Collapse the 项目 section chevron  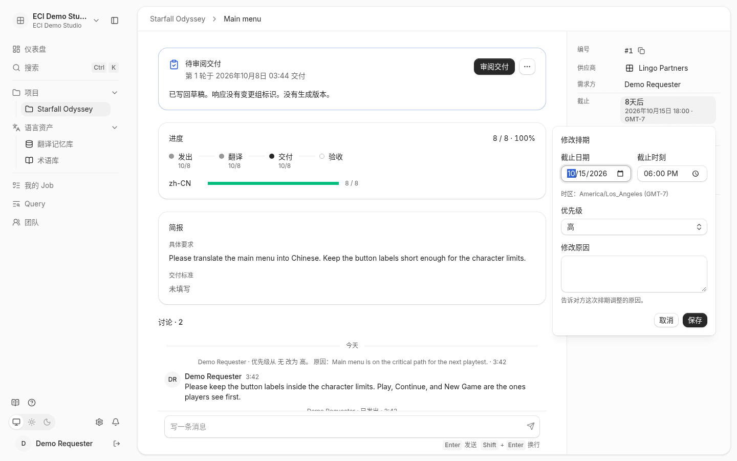click(115, 93)
